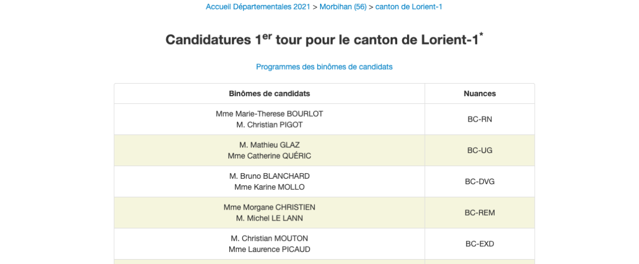
Task: Select the BC-RN nuance cell
Action: click(x=479, y=119)
